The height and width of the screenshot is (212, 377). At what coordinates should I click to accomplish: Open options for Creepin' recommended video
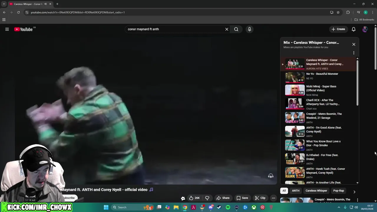(x=358, y=200)
